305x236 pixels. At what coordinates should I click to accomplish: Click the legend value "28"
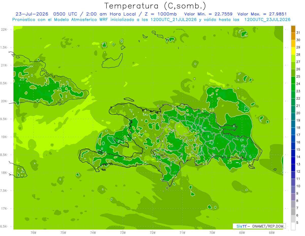(x=298, y=54)
